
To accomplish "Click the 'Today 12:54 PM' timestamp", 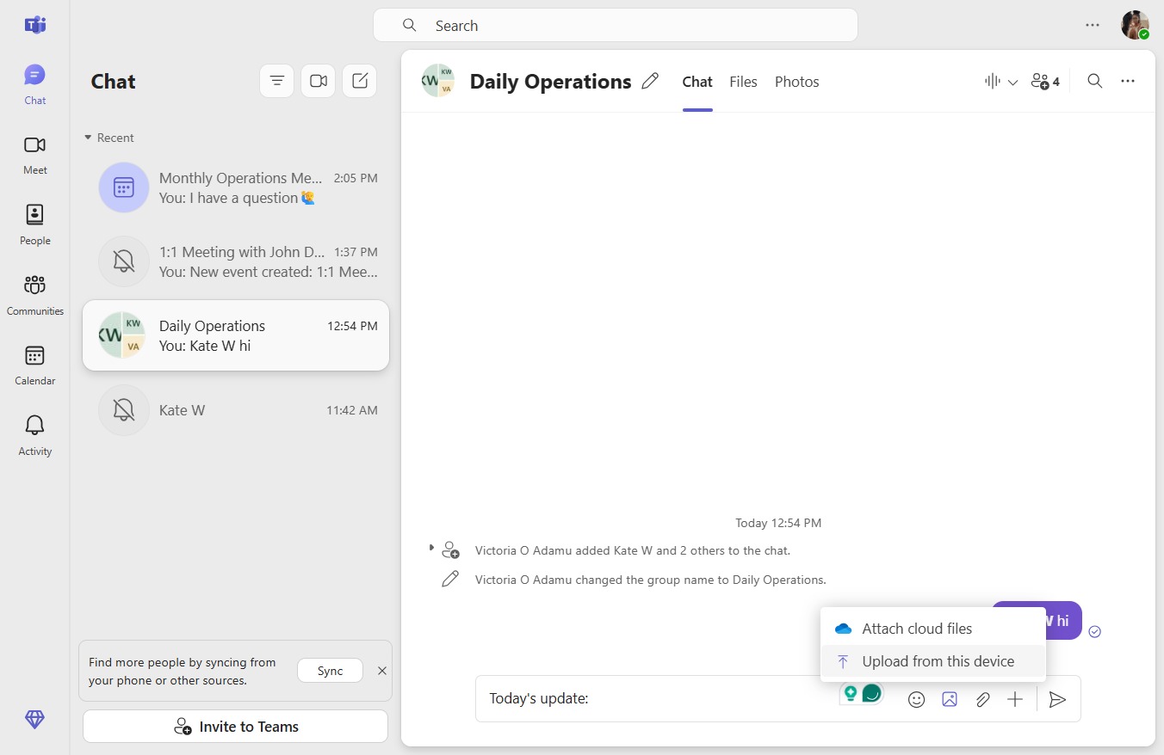I will [x=778, y=523].
